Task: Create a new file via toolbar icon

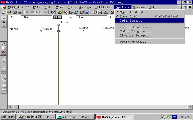Action: click(4, 12)
